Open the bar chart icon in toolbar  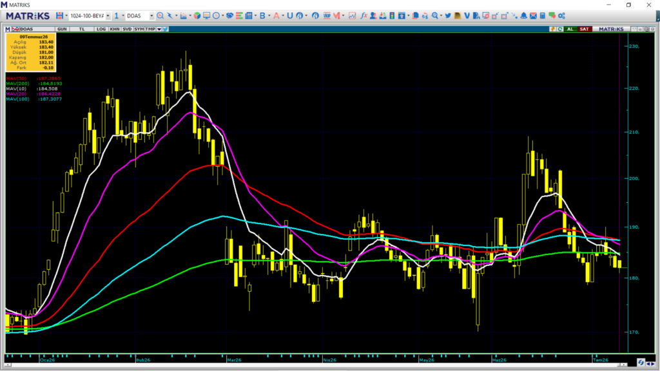click(183, 15)
